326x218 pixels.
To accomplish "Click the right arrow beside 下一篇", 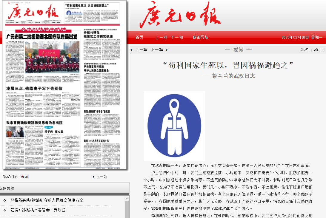I will [167, 50].
